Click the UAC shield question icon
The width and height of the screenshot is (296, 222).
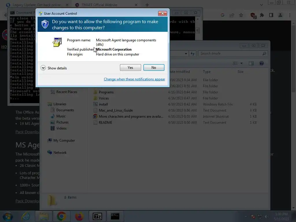(45, 24)
